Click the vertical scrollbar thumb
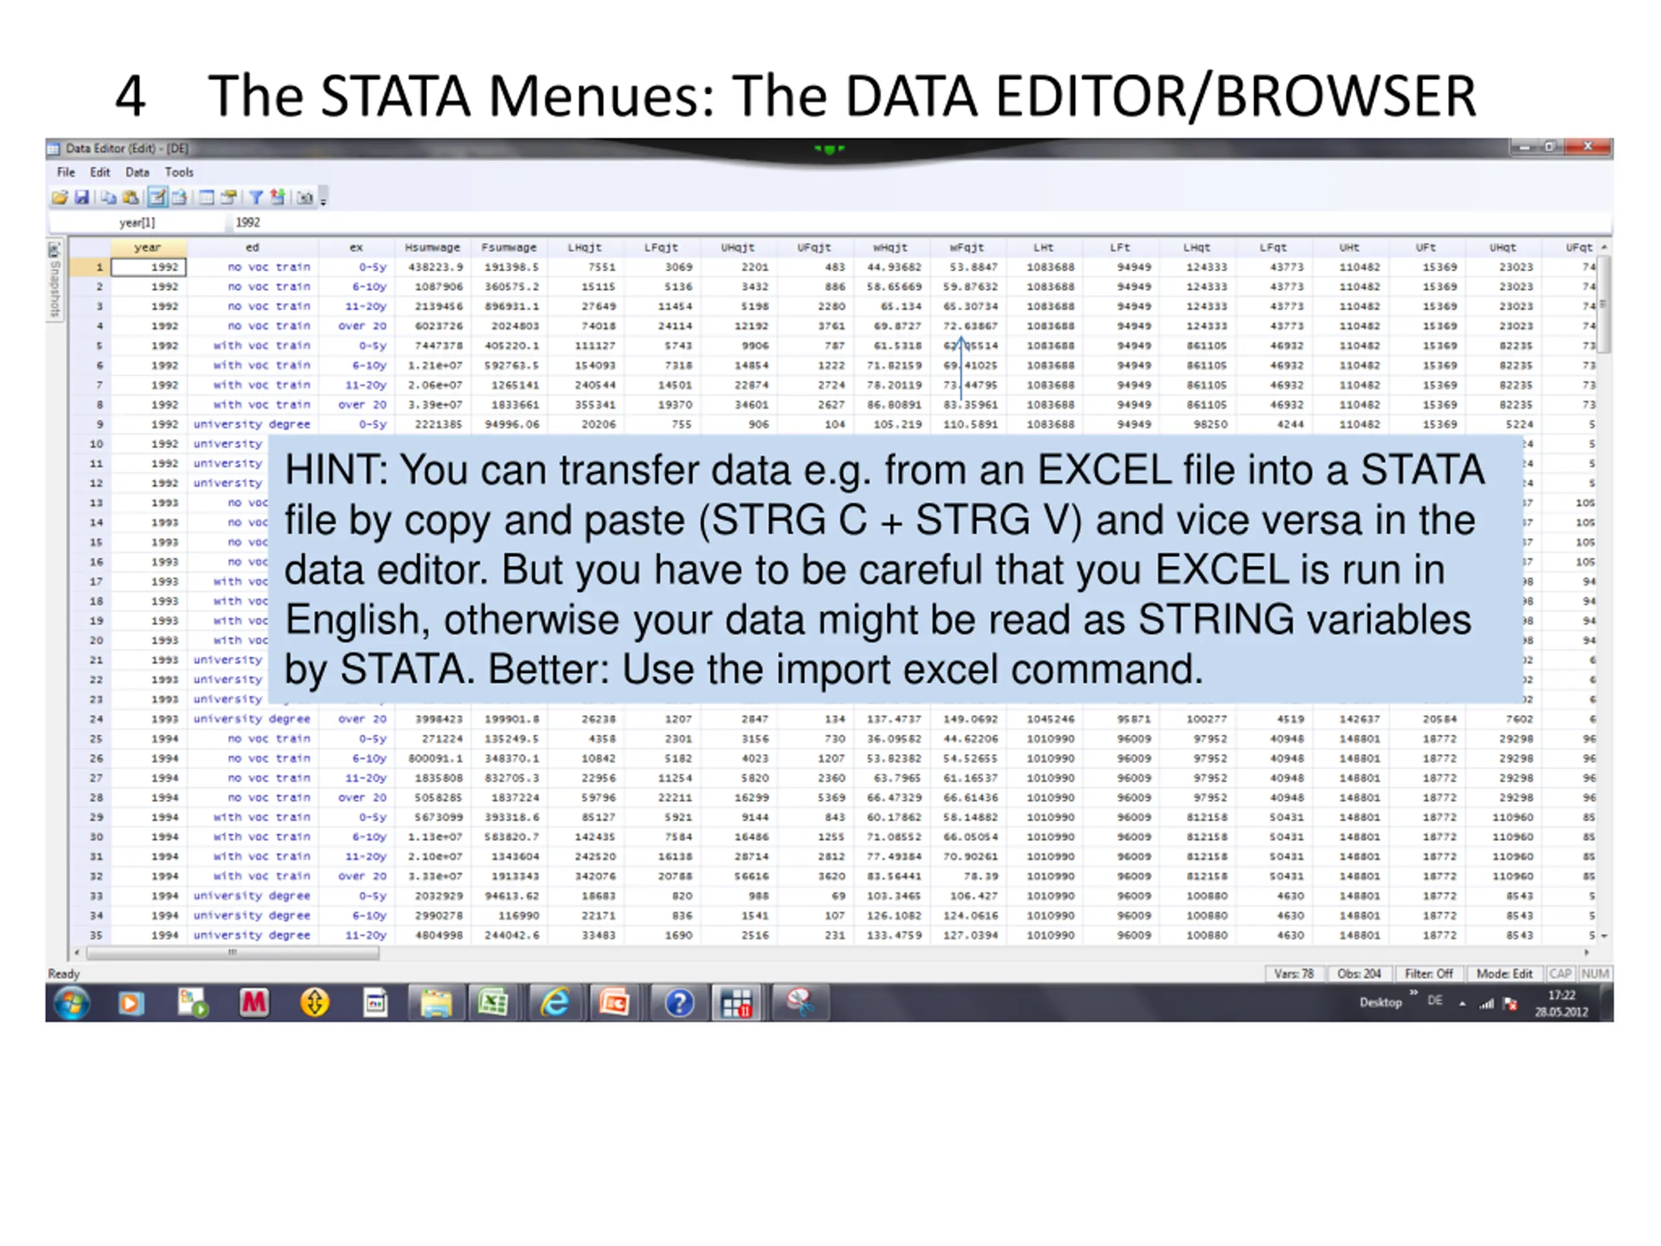This screenshot has height=1246, width=1661. (1604, 304)
